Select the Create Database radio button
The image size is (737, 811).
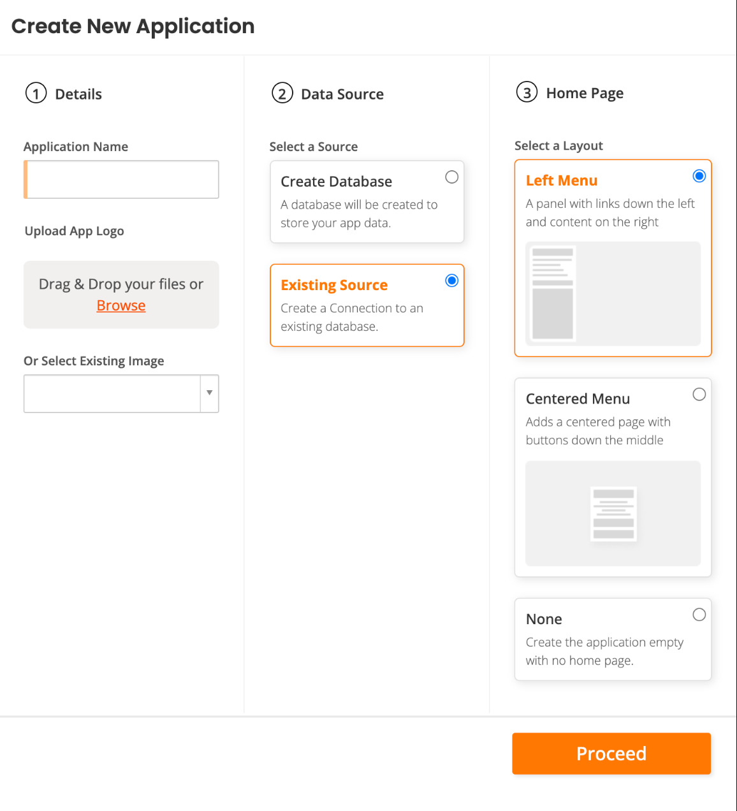click(452, 177)
